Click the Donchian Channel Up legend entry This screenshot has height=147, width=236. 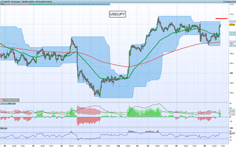61,4
